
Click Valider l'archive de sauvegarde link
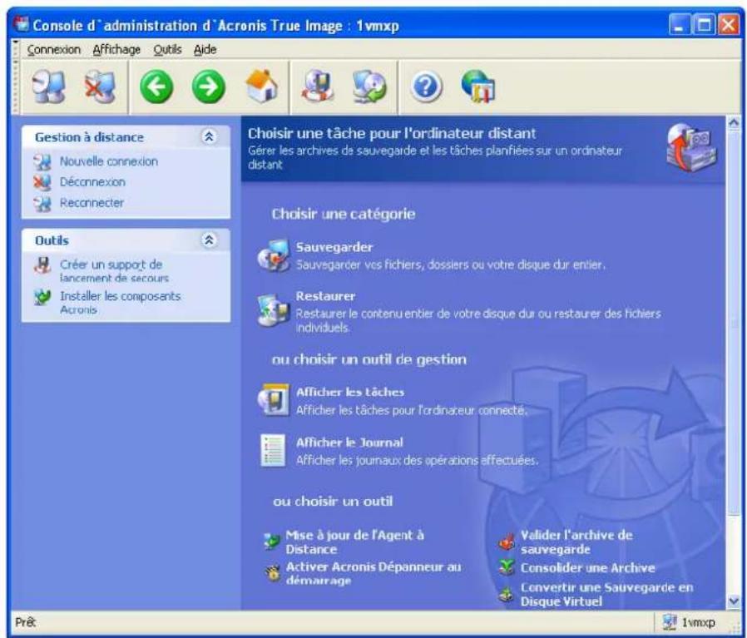tap(576, 542)
